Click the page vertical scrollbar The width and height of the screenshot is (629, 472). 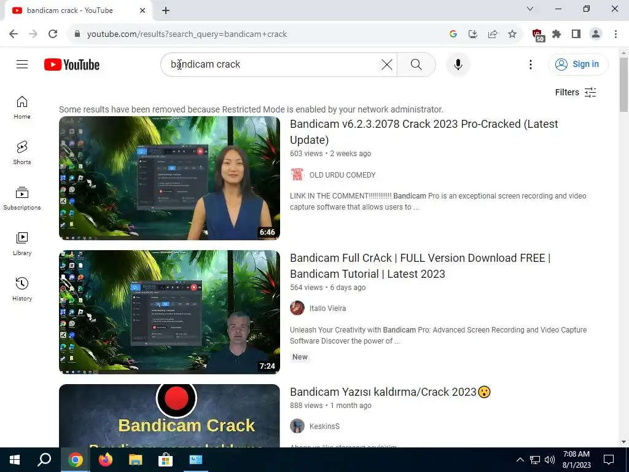pos(623,84)
